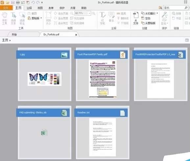Select the Readme.txt page thumbnail
The width and height of the screenshot is (190, 161).
103,137
